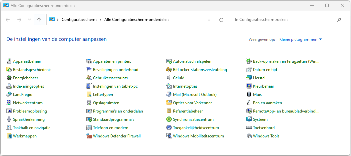Open the Netwerkcentrum icon
Viewport: 351px width, 156px height.
[9, 103]
